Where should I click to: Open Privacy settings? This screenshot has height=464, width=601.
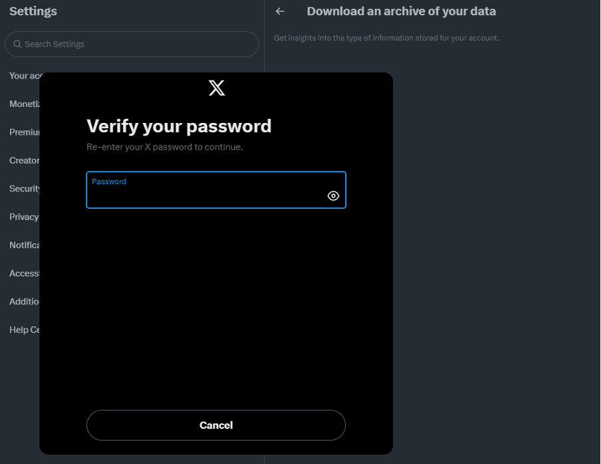click(23, 217)
